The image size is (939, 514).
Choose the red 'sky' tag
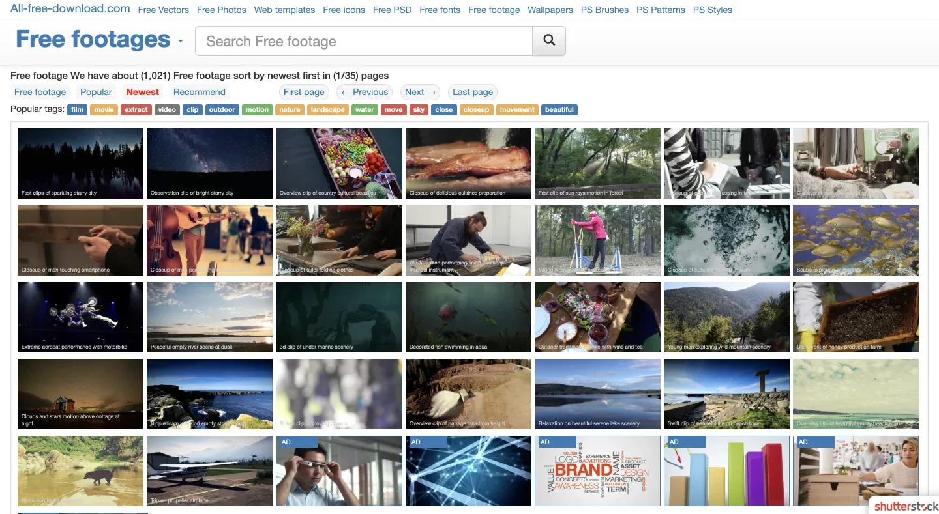419,109
